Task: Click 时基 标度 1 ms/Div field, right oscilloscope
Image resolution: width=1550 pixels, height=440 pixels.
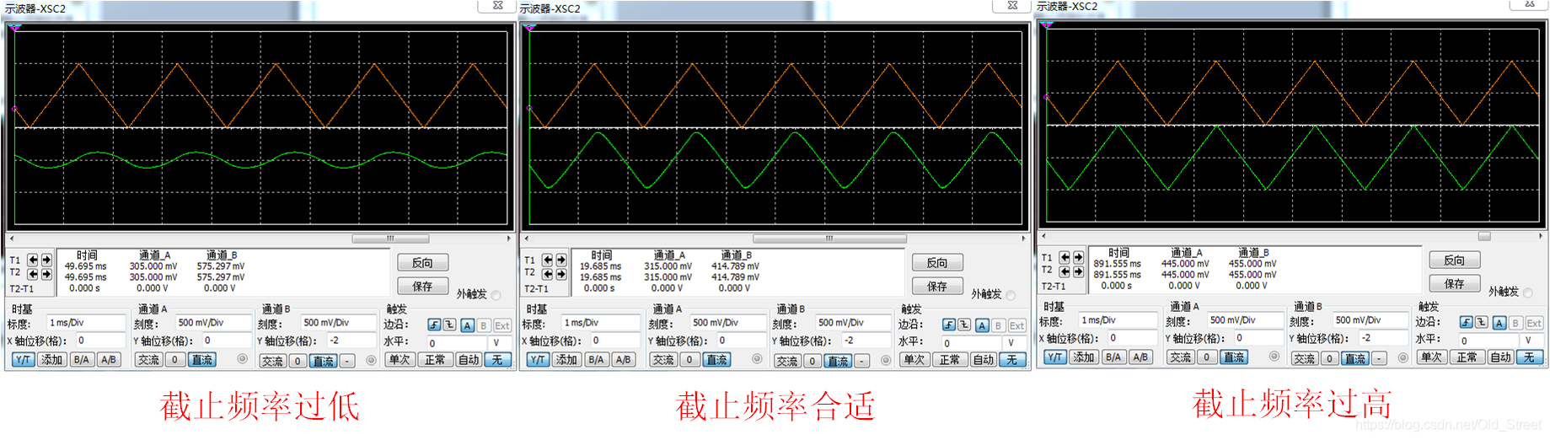Action: coord(1118,320)
